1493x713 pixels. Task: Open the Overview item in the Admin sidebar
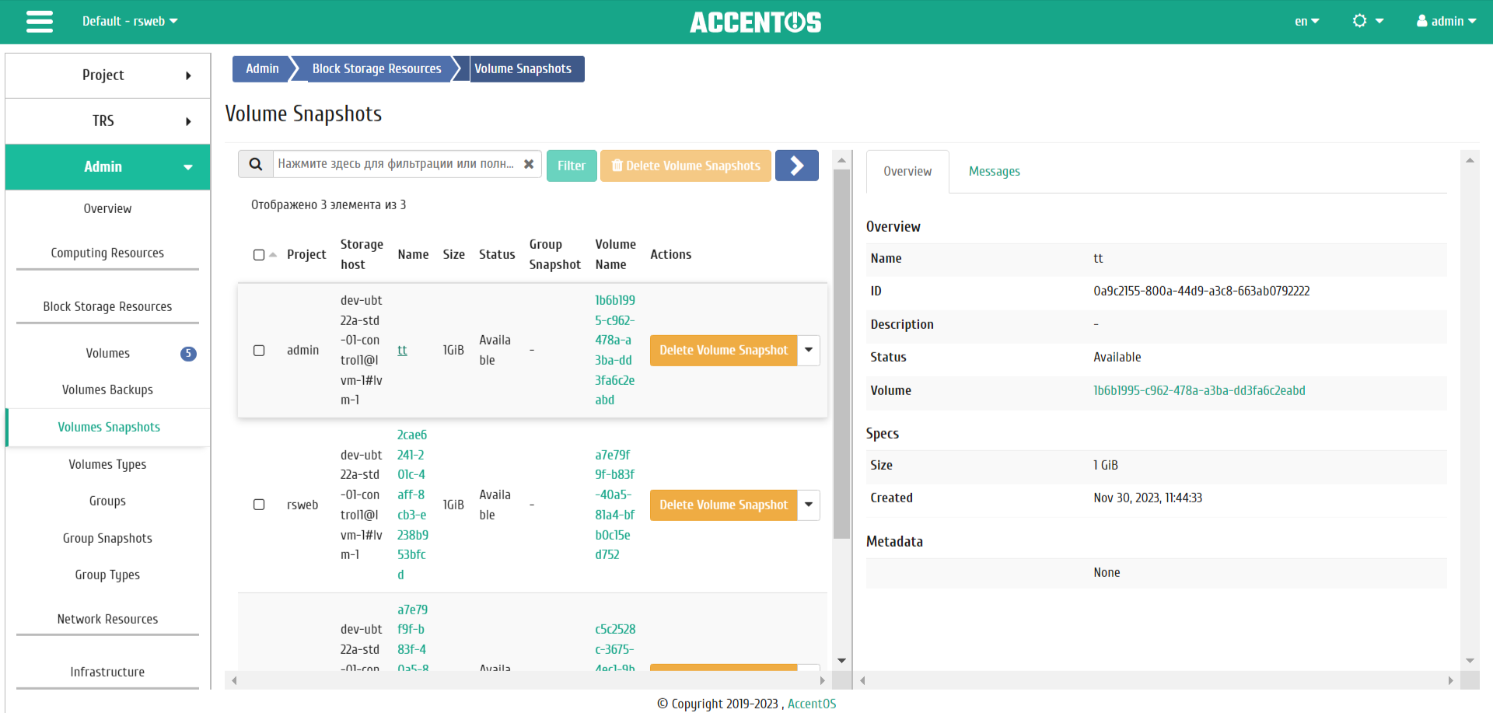coord(108,208)
